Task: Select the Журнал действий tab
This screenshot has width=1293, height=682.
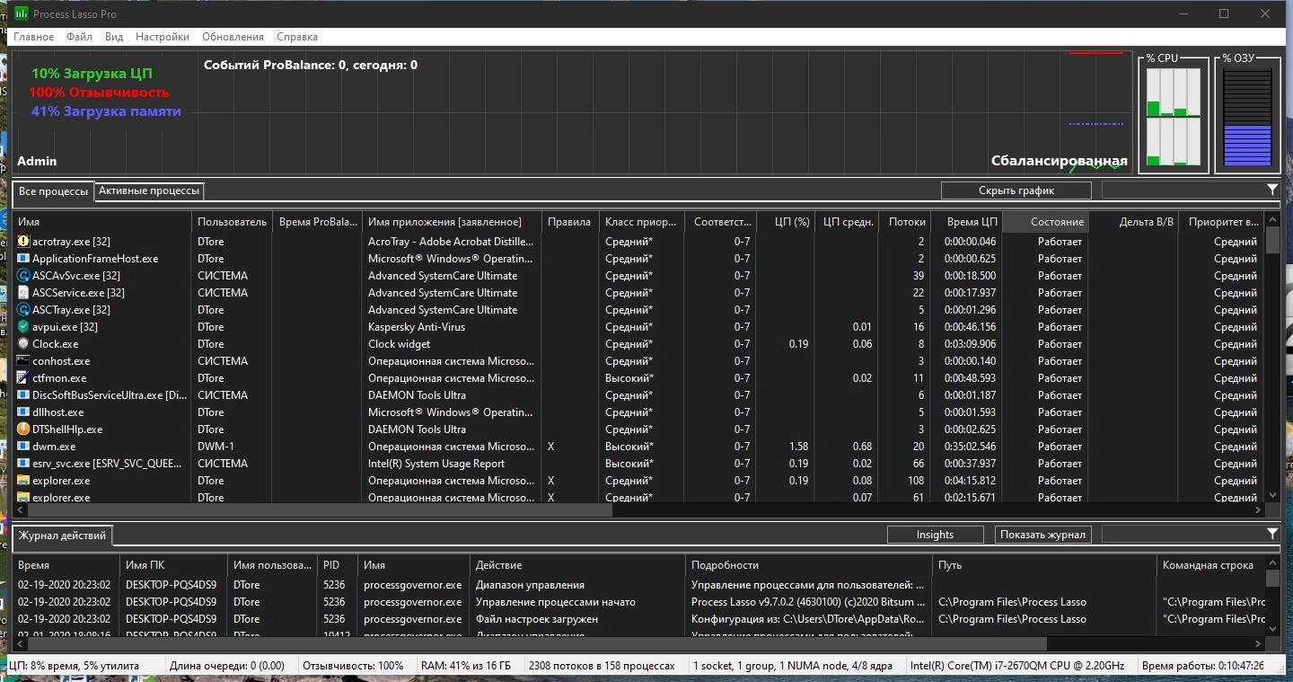Action: (x=63, y=535)
